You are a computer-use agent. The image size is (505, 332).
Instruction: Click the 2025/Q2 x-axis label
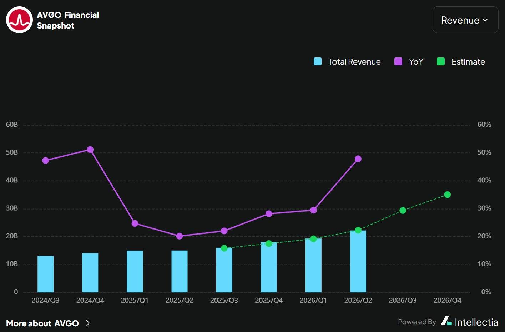click(x=180, y=301)
